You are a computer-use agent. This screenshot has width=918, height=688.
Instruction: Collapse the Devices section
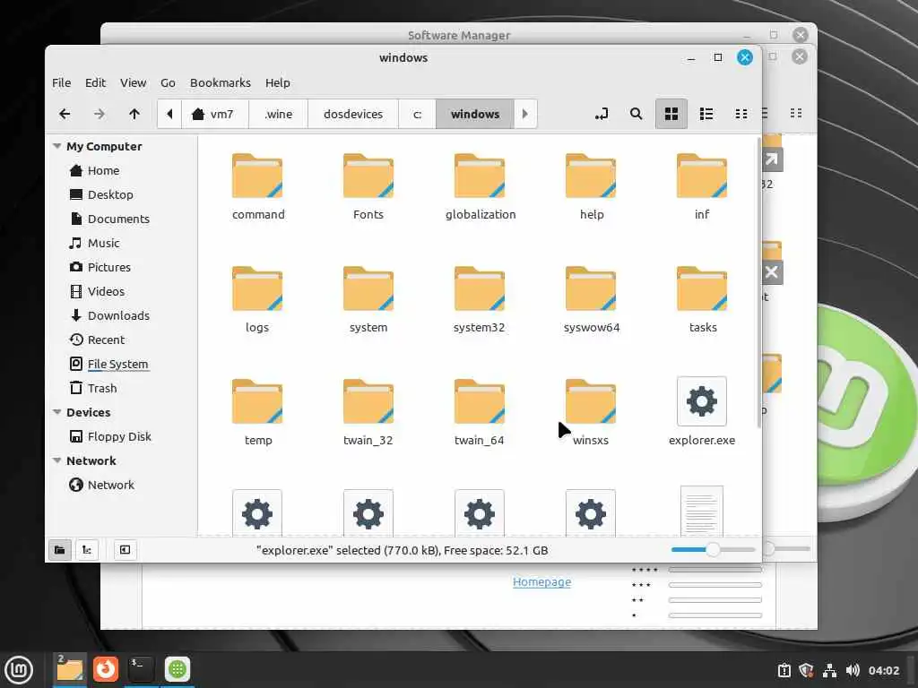[56, 412]
